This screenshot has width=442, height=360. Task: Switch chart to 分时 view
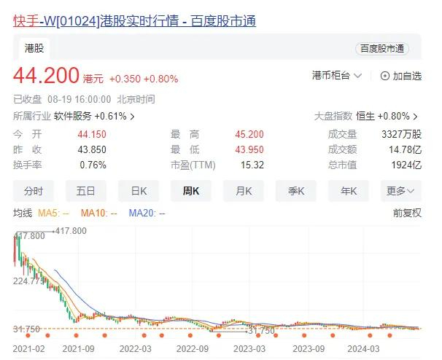[34, 191]
